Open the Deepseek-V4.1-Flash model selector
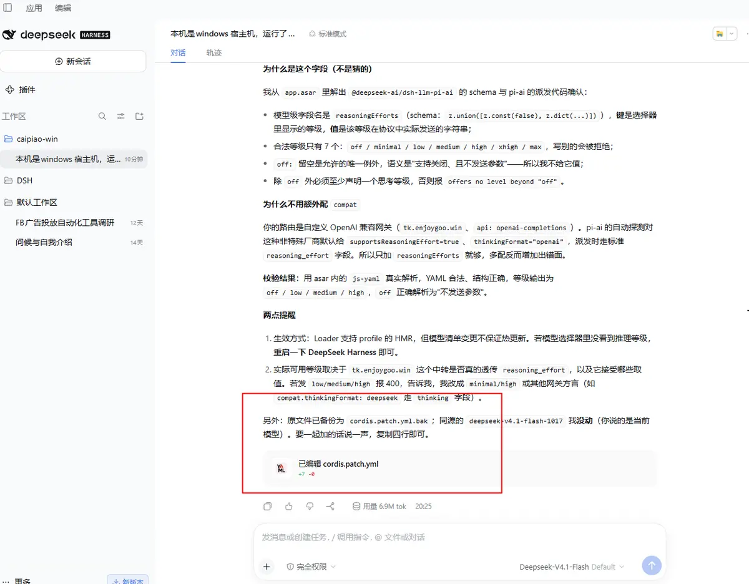Image resolution: width=749 pixels, height=584 pixels. click(571, 567)
